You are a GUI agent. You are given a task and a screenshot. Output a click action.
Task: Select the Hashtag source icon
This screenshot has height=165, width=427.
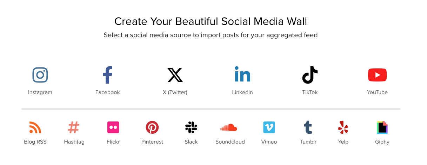(x=74, y=127)
